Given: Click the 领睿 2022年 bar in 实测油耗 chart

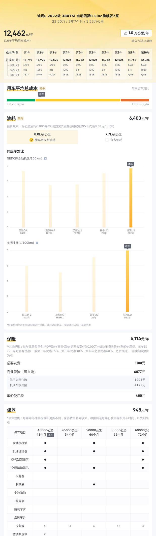Looking at the screenshot, I should click(x=94, y=284).
